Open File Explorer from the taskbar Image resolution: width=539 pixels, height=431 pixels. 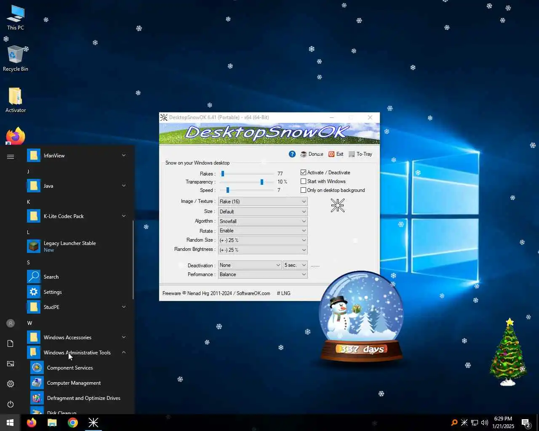tap(52, 423)
